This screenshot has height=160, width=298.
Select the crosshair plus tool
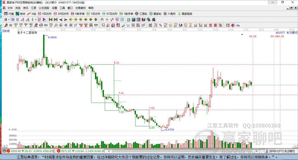[107, 19]
